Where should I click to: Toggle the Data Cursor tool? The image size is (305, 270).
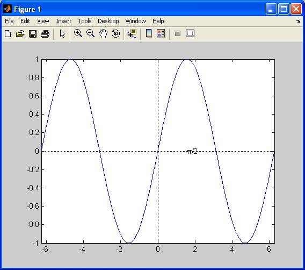click(132, 33)
